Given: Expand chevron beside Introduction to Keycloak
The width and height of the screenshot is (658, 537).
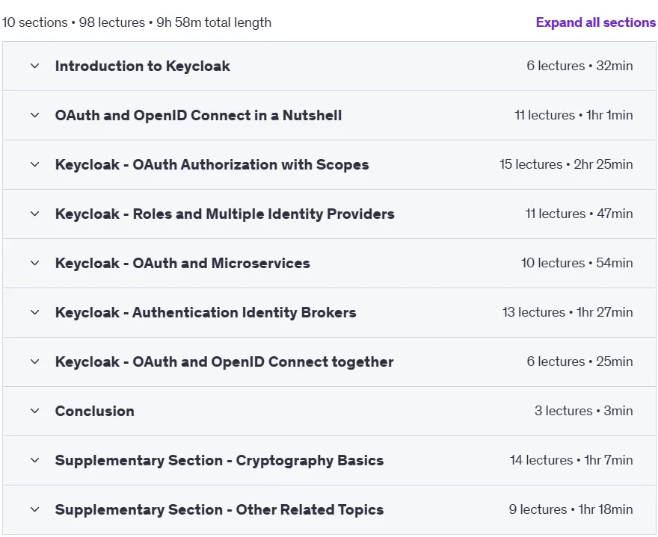Looking at the screenshot, I should [35, 66].
